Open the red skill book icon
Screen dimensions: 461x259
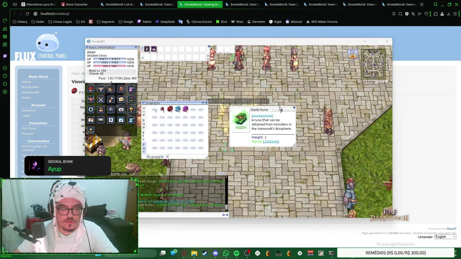[121, 89]
